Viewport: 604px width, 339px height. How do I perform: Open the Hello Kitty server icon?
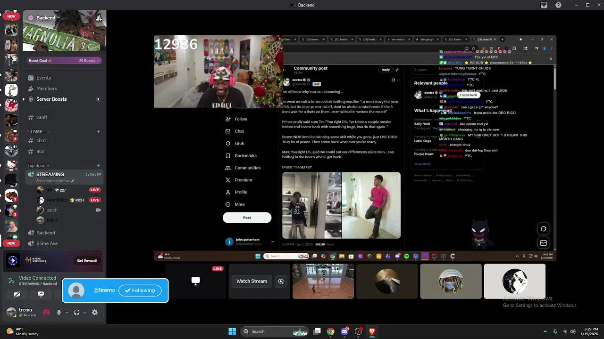(x=11, y=165)
